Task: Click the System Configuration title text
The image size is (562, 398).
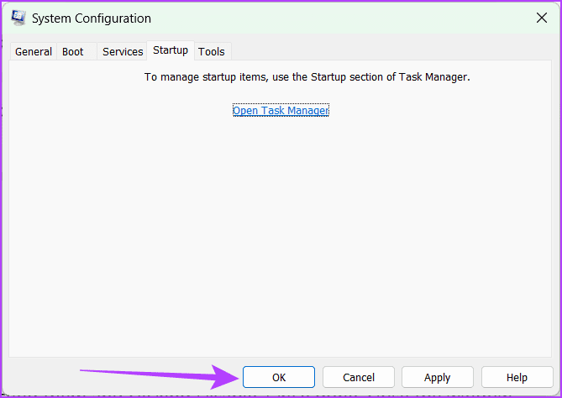Action: point(92,18)
